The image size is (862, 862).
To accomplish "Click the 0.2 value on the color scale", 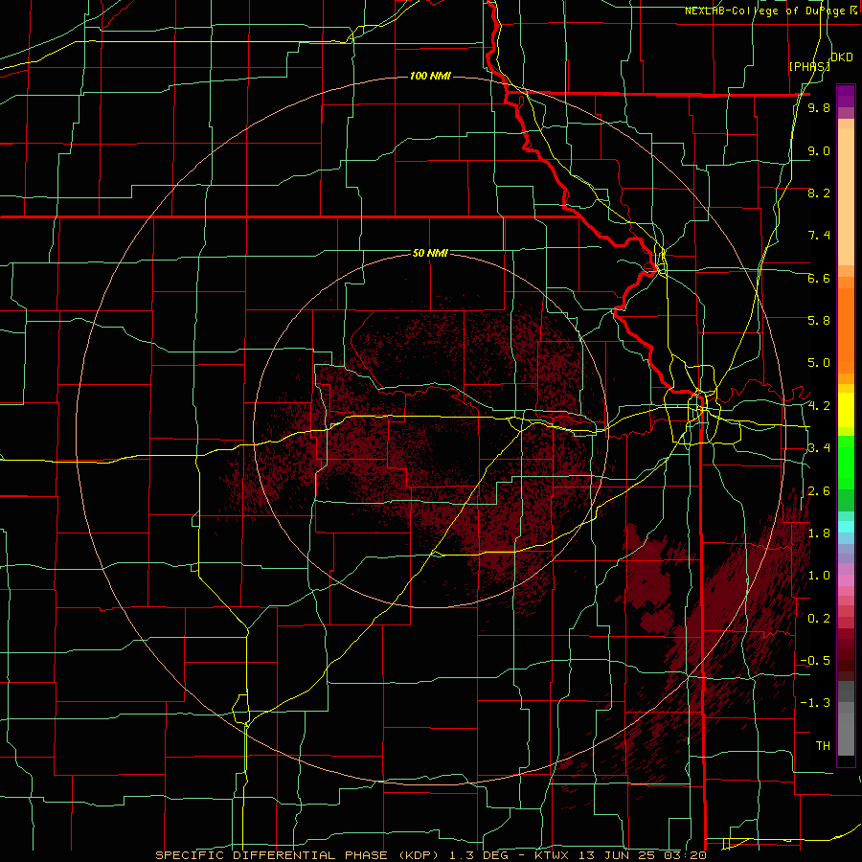I will 819,619.
